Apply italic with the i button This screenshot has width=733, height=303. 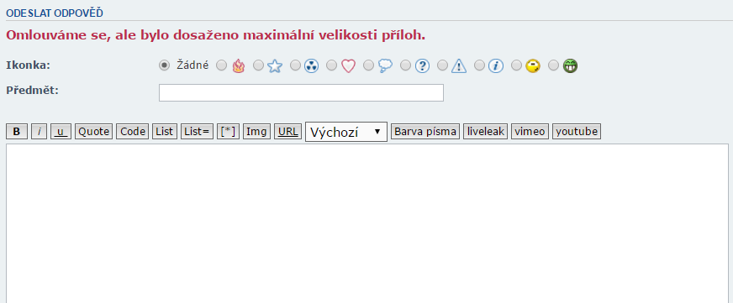tap(40, 132)
